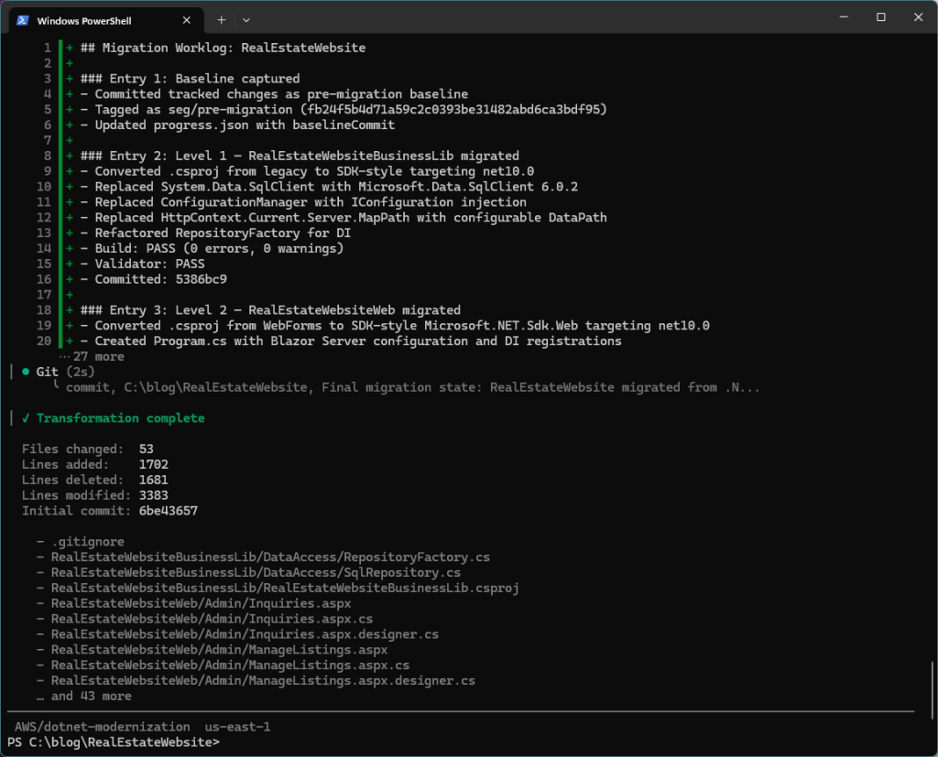Click the Lines added value 1702

(x=154, y=465)
